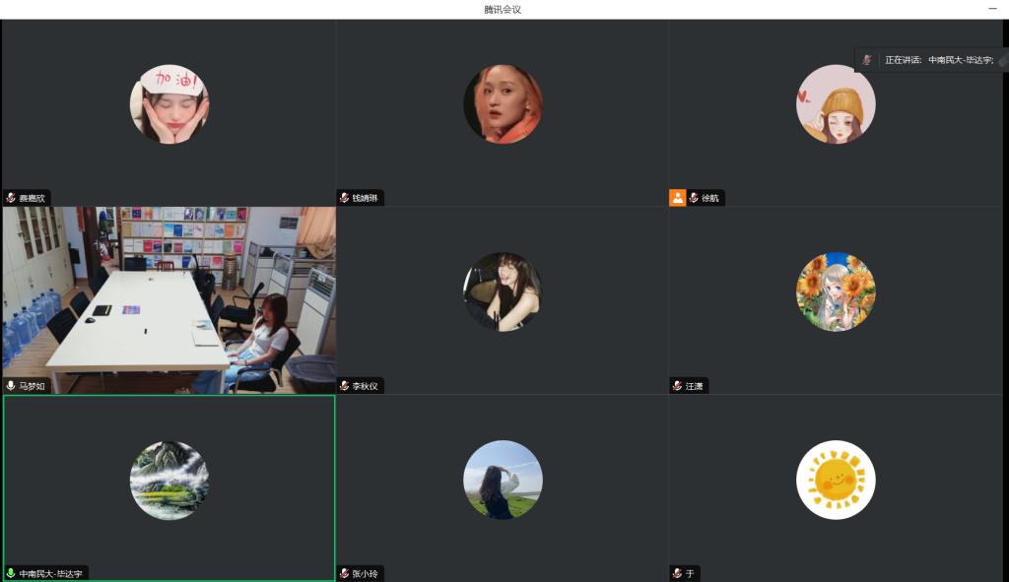Click the muted mic icon beside 汪潇
The height and width of the screenshot is (582, 1009).
pyautogui.click(x=678, y=386)
